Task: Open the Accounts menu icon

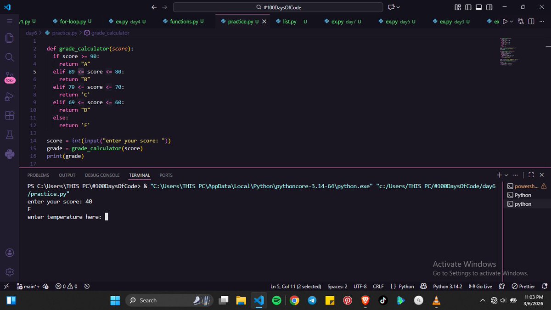Action: coord(10,253)
